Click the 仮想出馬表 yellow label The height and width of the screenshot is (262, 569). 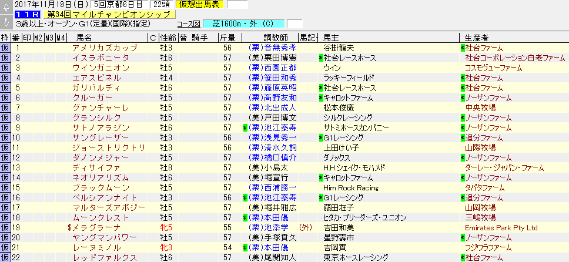point(200,5)
